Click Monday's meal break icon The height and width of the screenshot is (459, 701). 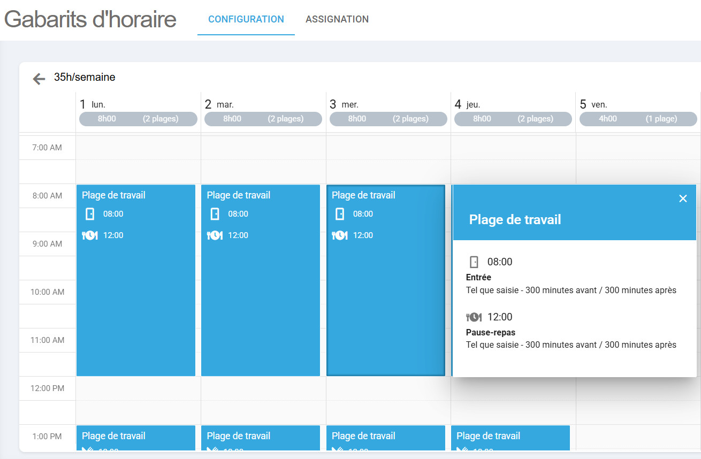(x=90, y=235)
